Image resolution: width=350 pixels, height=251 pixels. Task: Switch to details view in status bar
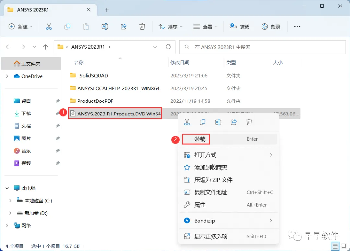335,246
